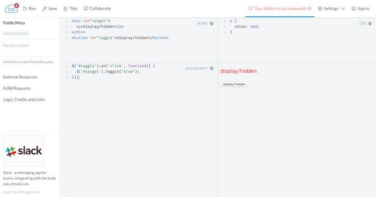This screenshot has height=197, width=376.
Task: Click the Tidy lines icon
Action: 65,9
